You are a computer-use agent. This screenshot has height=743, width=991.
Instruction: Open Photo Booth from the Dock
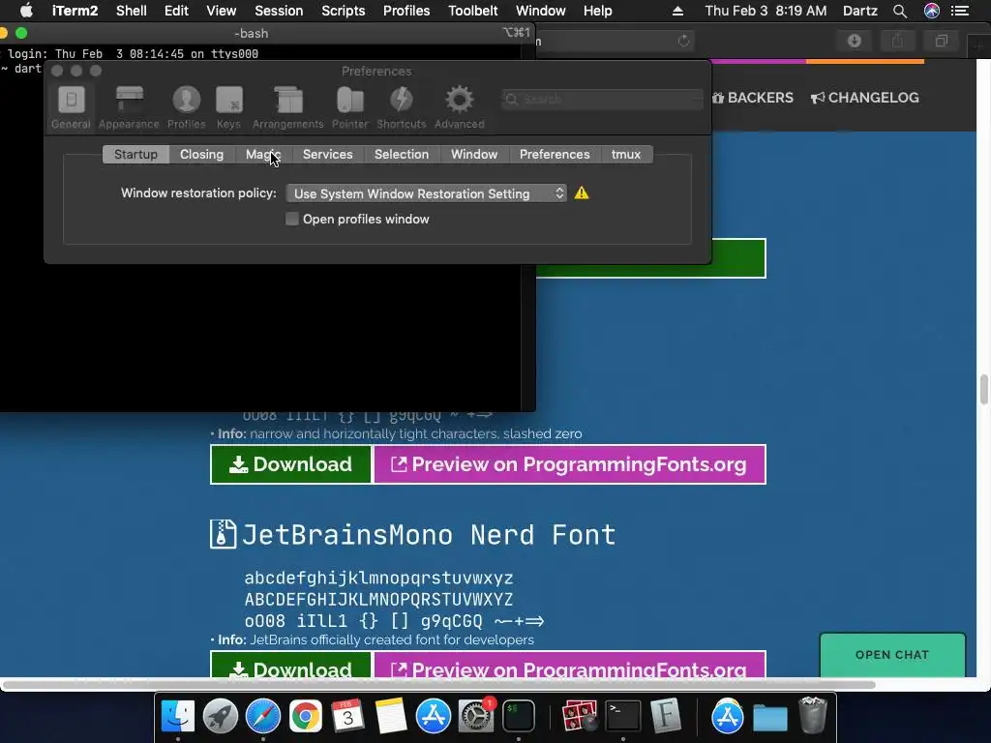click(x=580, y=716)
